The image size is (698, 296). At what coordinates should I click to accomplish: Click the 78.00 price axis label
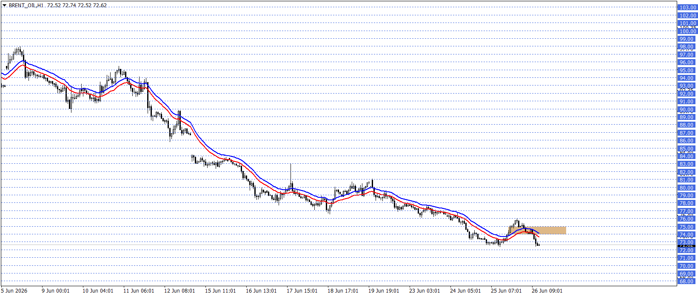click(687, 203)
